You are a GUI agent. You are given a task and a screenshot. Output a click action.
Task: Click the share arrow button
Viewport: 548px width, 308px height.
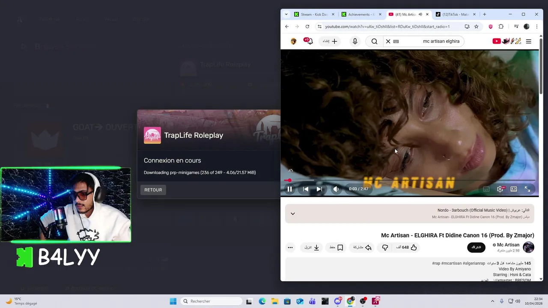(362, 247)
